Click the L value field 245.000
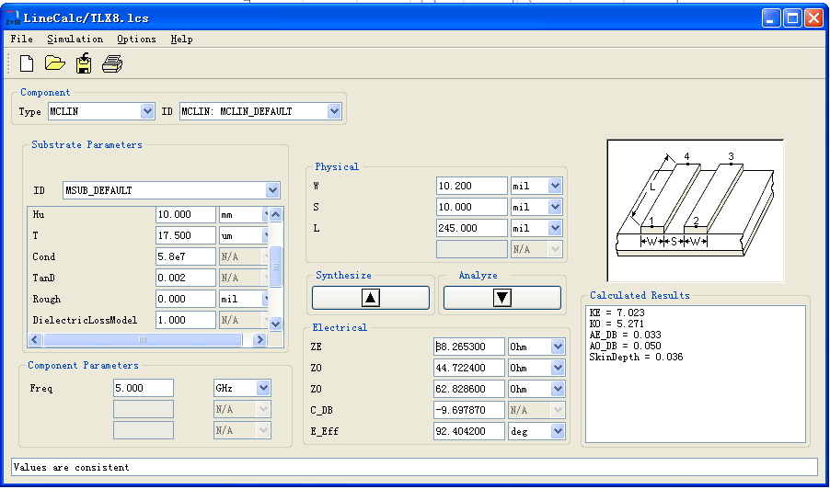830x489 pixels. (472, 228)
